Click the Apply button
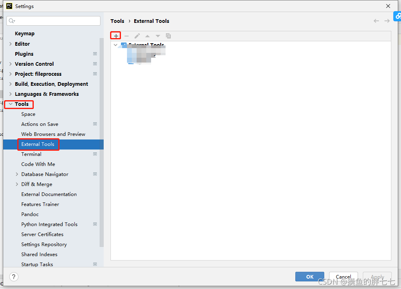 [377, 277]
